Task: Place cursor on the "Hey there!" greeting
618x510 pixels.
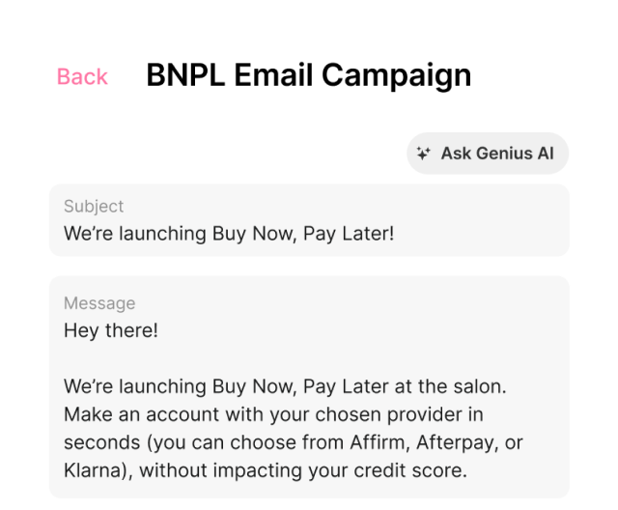Action: [x=110, y=330]
